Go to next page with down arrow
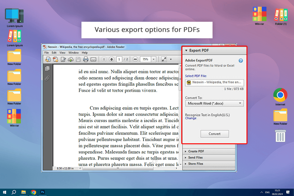This screenshot has width=294, height=196. coord(111,59)
